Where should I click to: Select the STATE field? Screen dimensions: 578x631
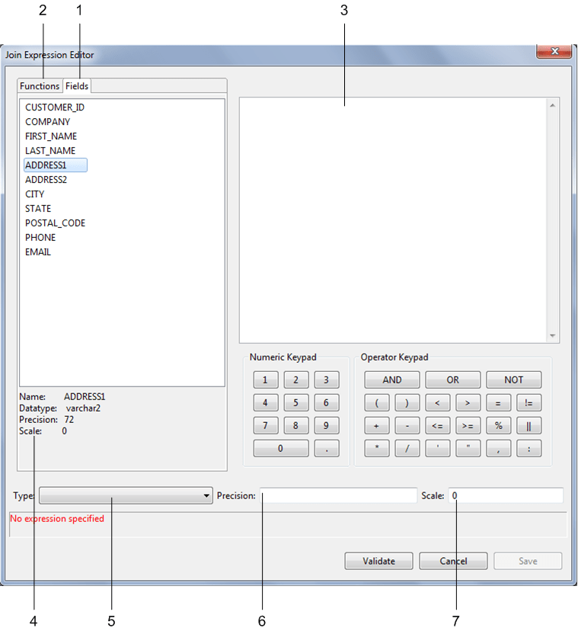point(38,209)
